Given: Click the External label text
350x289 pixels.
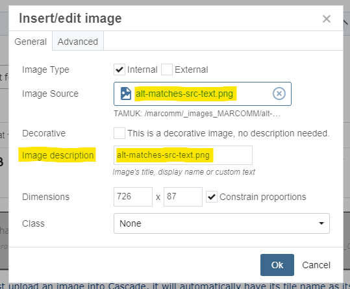Looking at the screenshot, I should tap(192, 69).
